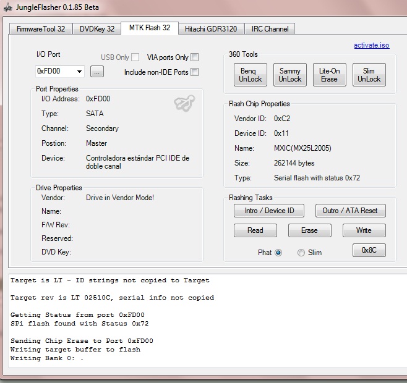Open the activate.iso link
This screenshot has width=407, height=383.
click(x=371, y=45)
